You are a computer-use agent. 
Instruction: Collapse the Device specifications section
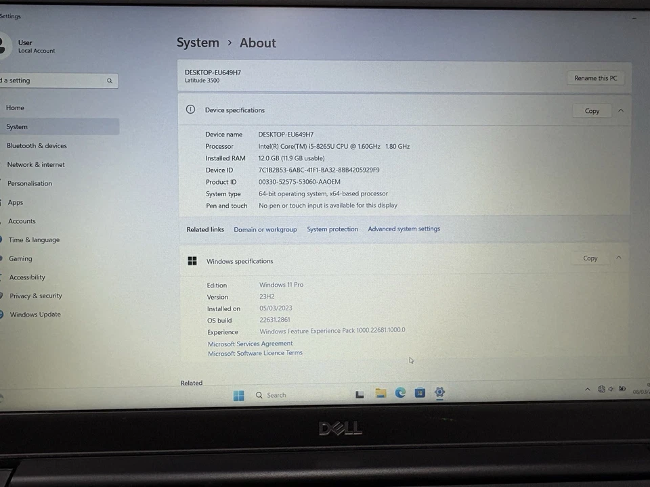coord(621,110)
